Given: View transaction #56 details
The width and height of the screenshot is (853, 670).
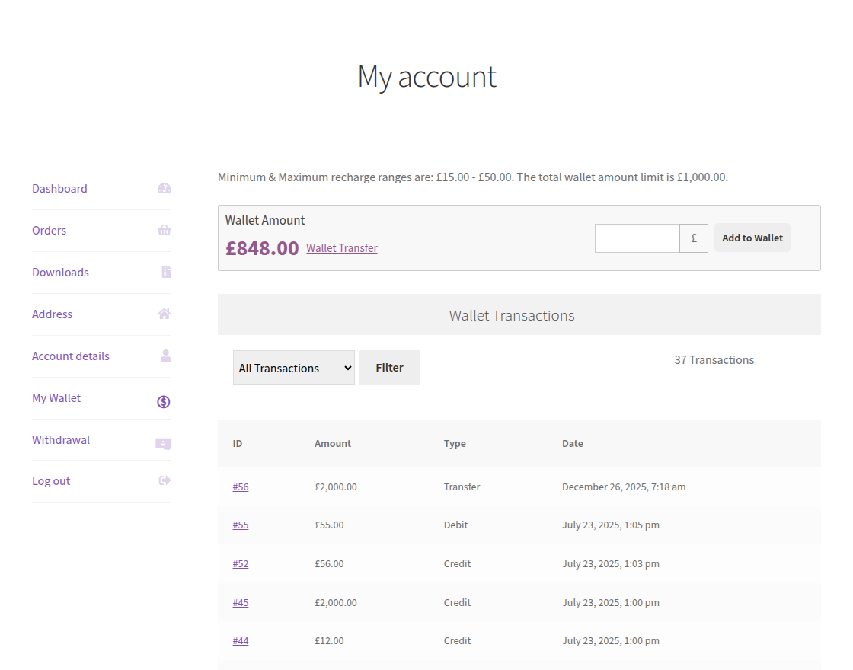Looking at the screenshot, I should click(241, 487).
